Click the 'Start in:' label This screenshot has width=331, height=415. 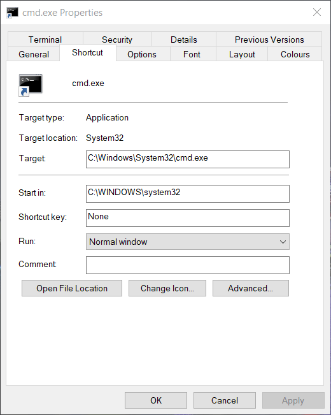click(32, 193)
